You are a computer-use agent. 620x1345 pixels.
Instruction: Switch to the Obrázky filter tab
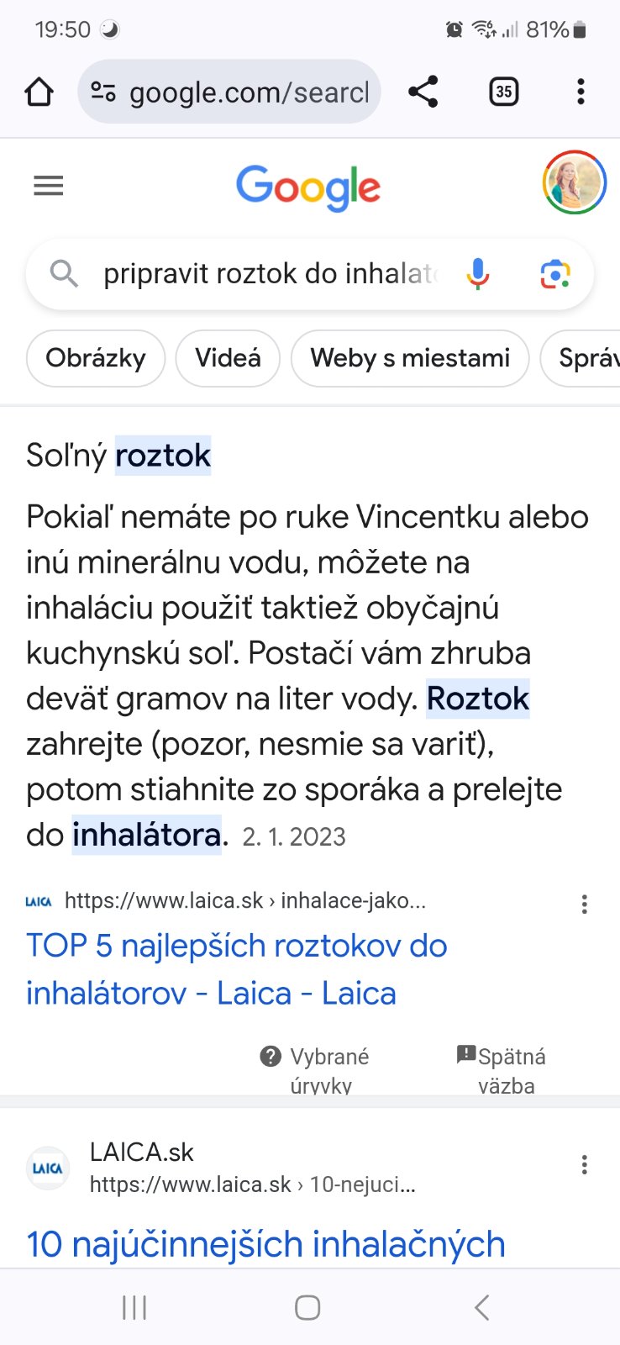96,358
